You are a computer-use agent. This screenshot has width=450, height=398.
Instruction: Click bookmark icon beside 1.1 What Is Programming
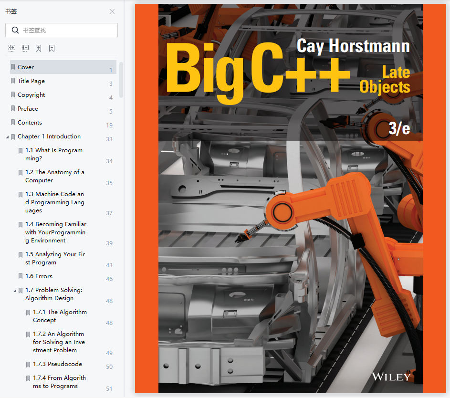click(x=21, y=151)
